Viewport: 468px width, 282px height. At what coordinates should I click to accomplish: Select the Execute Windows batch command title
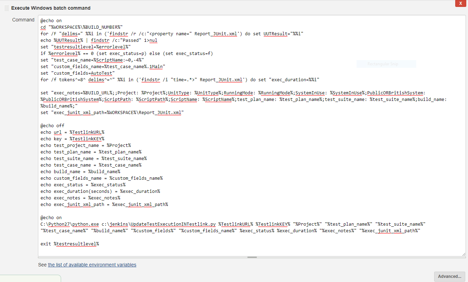point(51,8)
